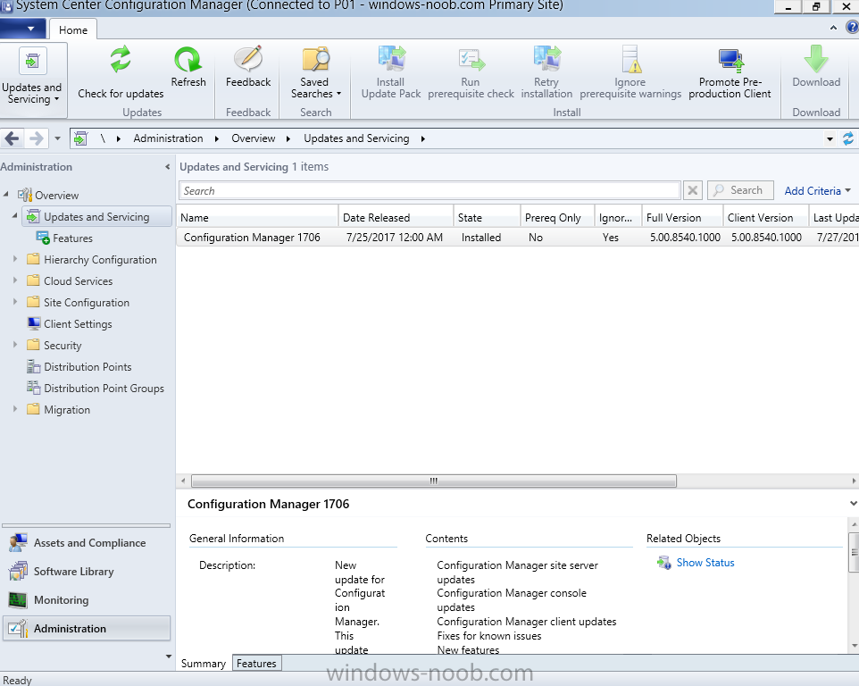Collapse the ribbon with the up chevron

(x=833, y=28)
